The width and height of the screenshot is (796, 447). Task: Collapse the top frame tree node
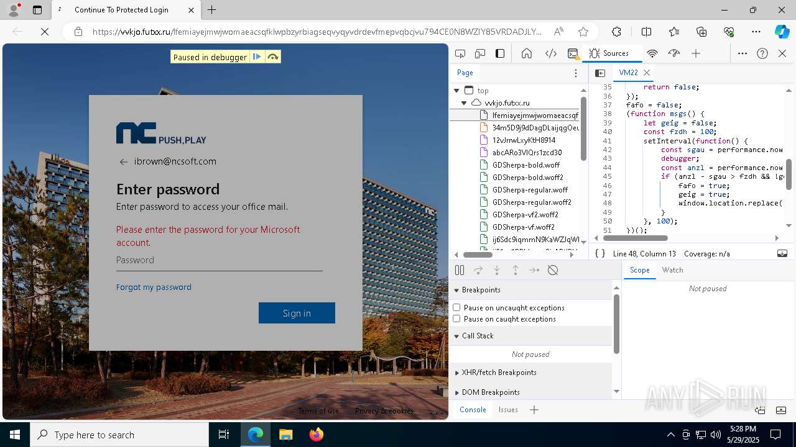click(x=457, y=91)
